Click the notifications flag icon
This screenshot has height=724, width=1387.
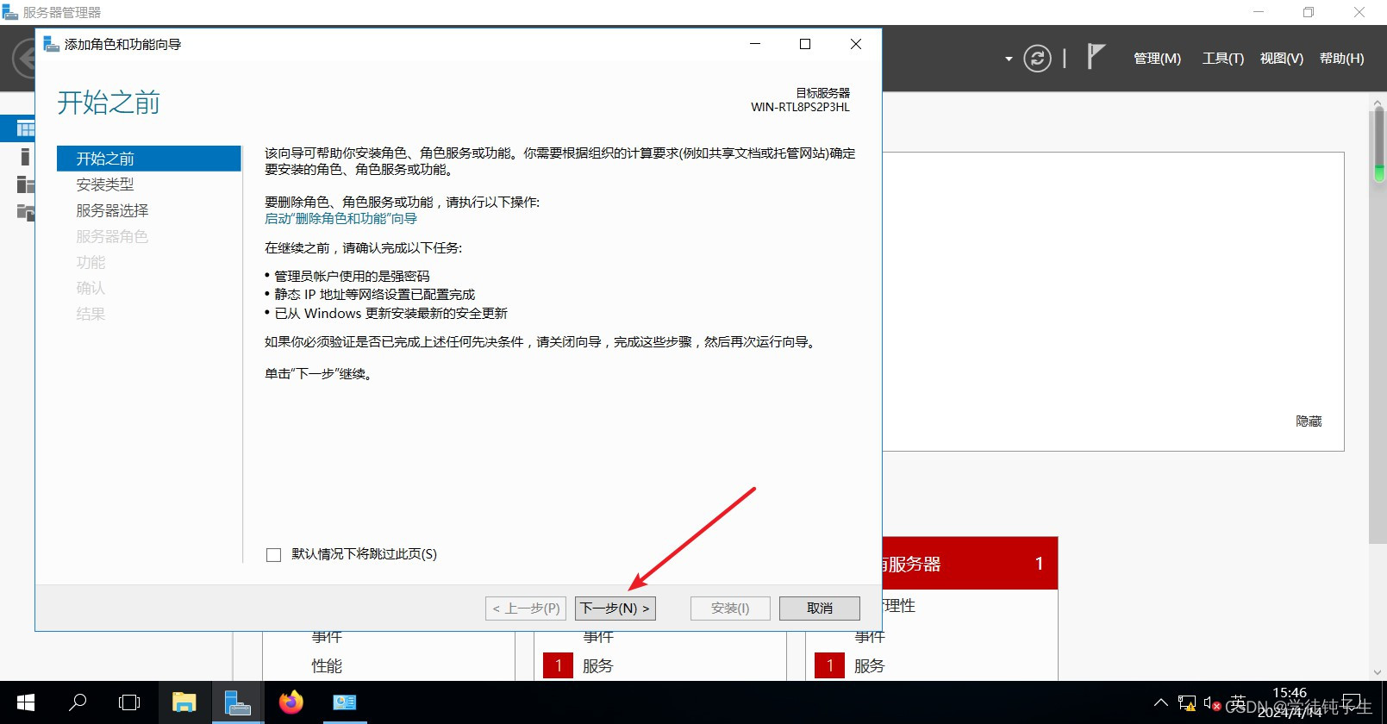pyautogui.click(x=1096, y=57)
